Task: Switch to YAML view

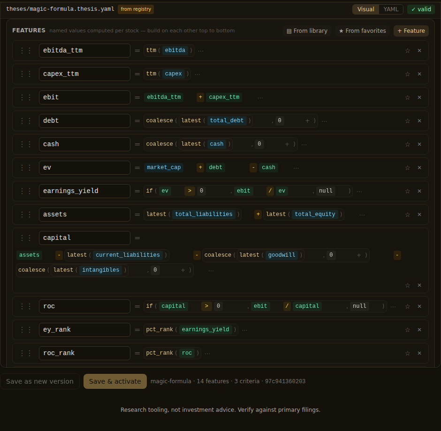Action: 391,9
